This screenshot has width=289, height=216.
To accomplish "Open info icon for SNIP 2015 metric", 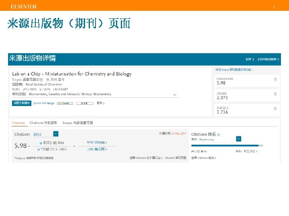I will pos(275,108).
